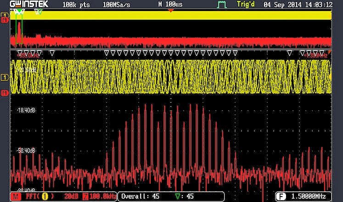Select the leftmost white peak marker triangle
This screenshot has width=343, height=202.
(20, 53)
